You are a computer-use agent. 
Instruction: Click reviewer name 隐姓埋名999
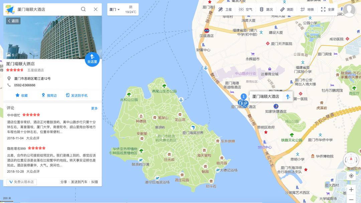tap(16, 149)
